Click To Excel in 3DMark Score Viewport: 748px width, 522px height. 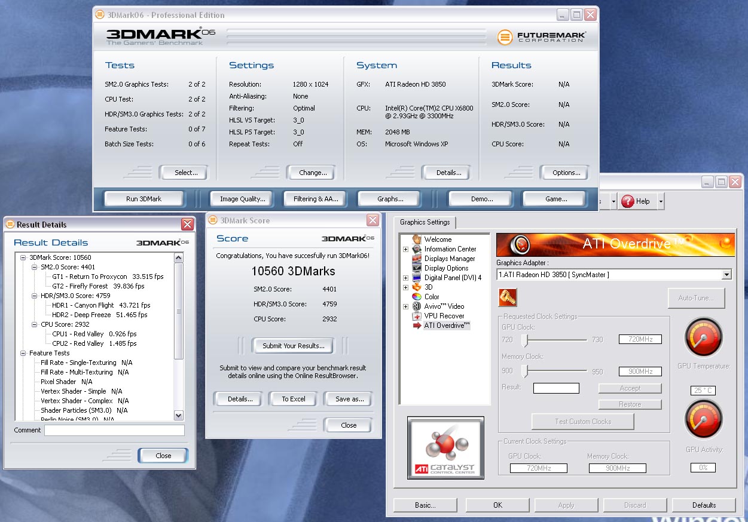[x=294, y=399]
